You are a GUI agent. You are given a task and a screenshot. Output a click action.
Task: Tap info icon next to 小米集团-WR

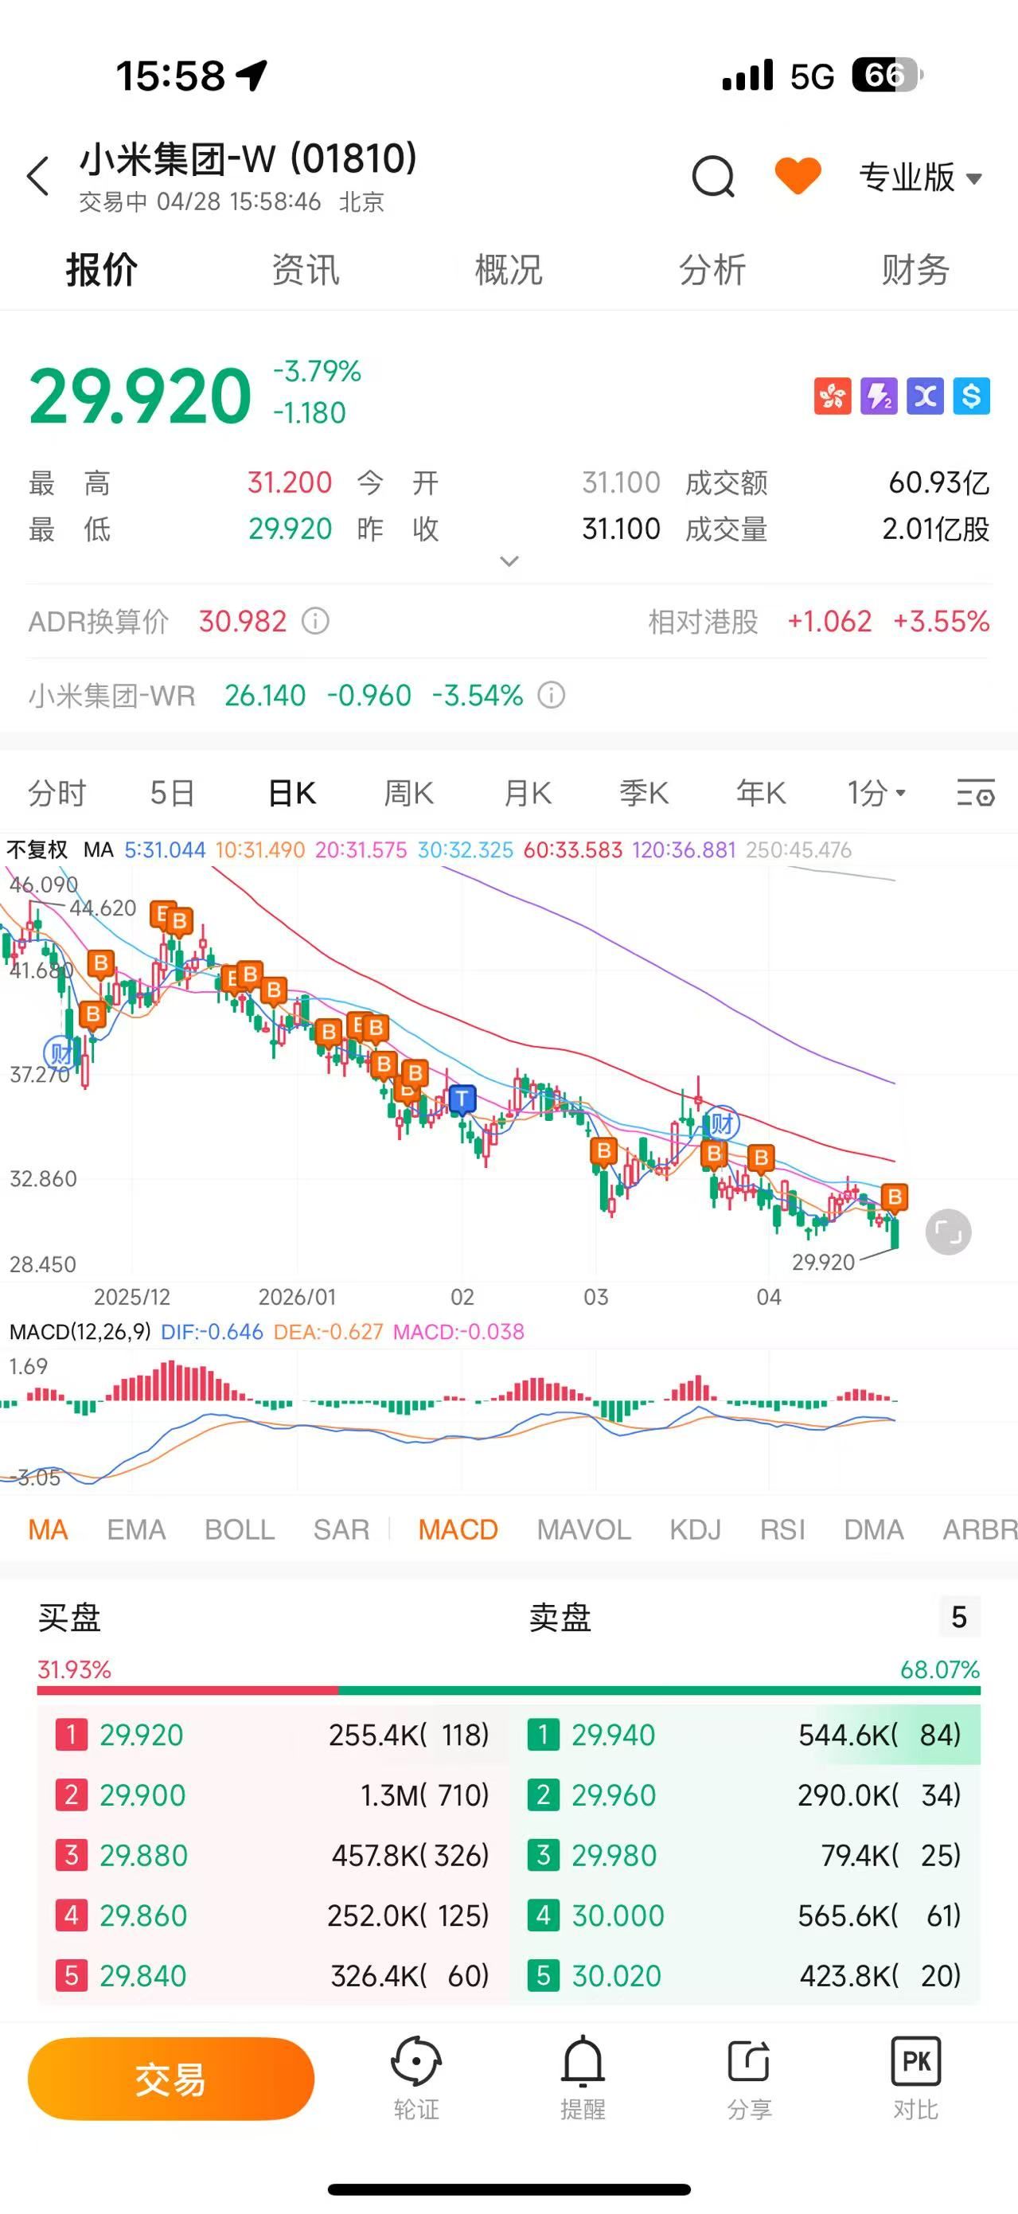pyautogui.click(x=552, y=694)
